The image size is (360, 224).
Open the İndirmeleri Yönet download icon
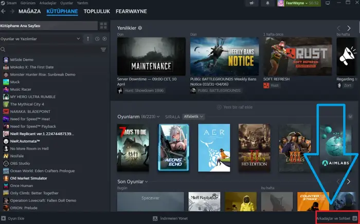pos(155,218)
